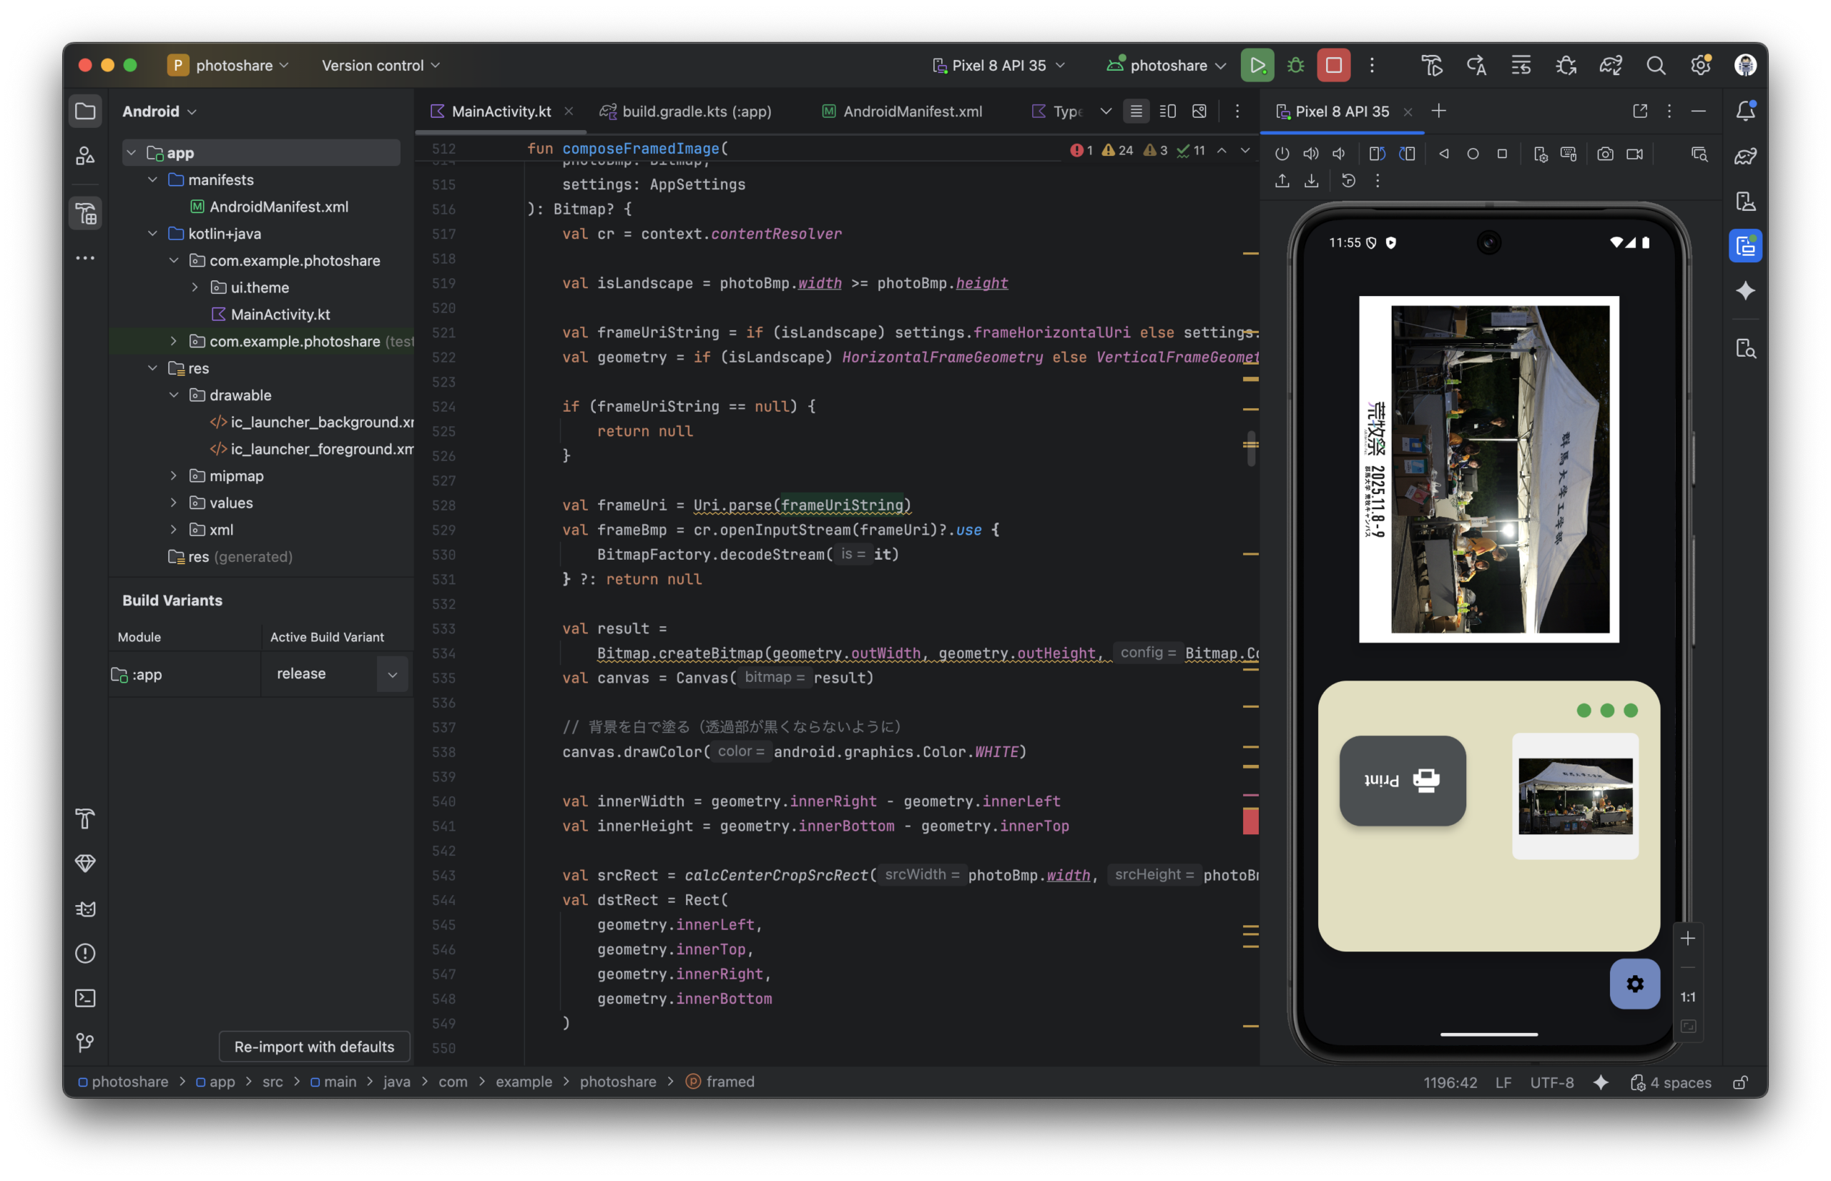Click the emulator power button icon
The height and width of the screenshot is (1181, 1831).
1282,154
